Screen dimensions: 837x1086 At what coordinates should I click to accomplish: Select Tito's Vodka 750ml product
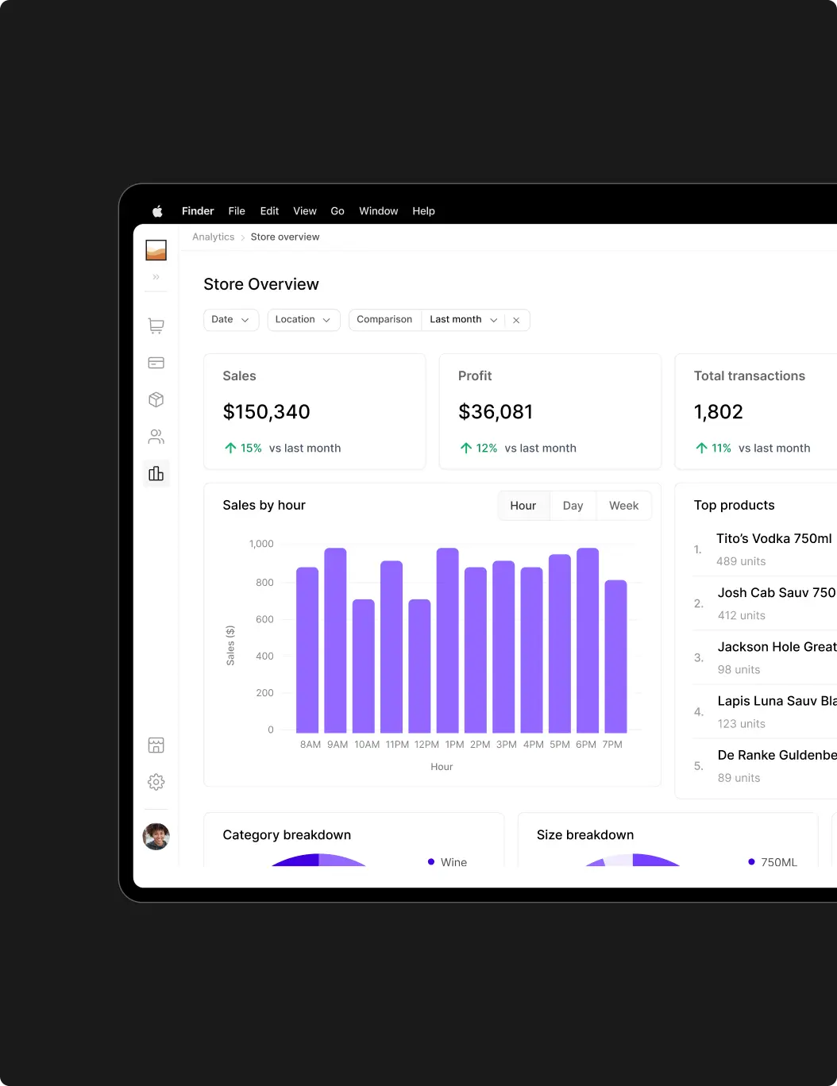(x=765, y=549)
